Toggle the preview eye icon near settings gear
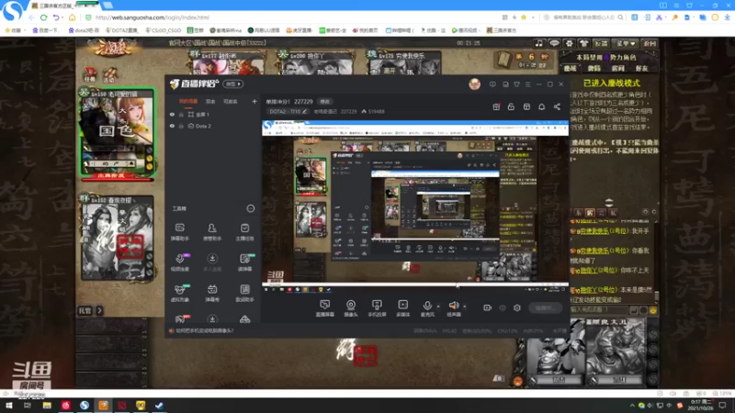This screenshot has width=735, height=413. [503, 307]
